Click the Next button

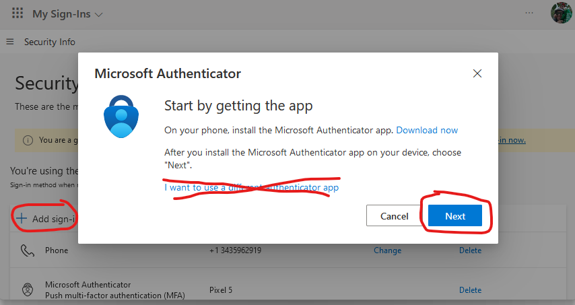tap(455, 216)
